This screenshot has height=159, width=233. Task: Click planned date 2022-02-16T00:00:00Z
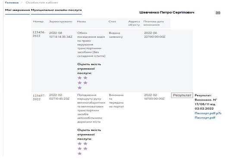point(154,97)
